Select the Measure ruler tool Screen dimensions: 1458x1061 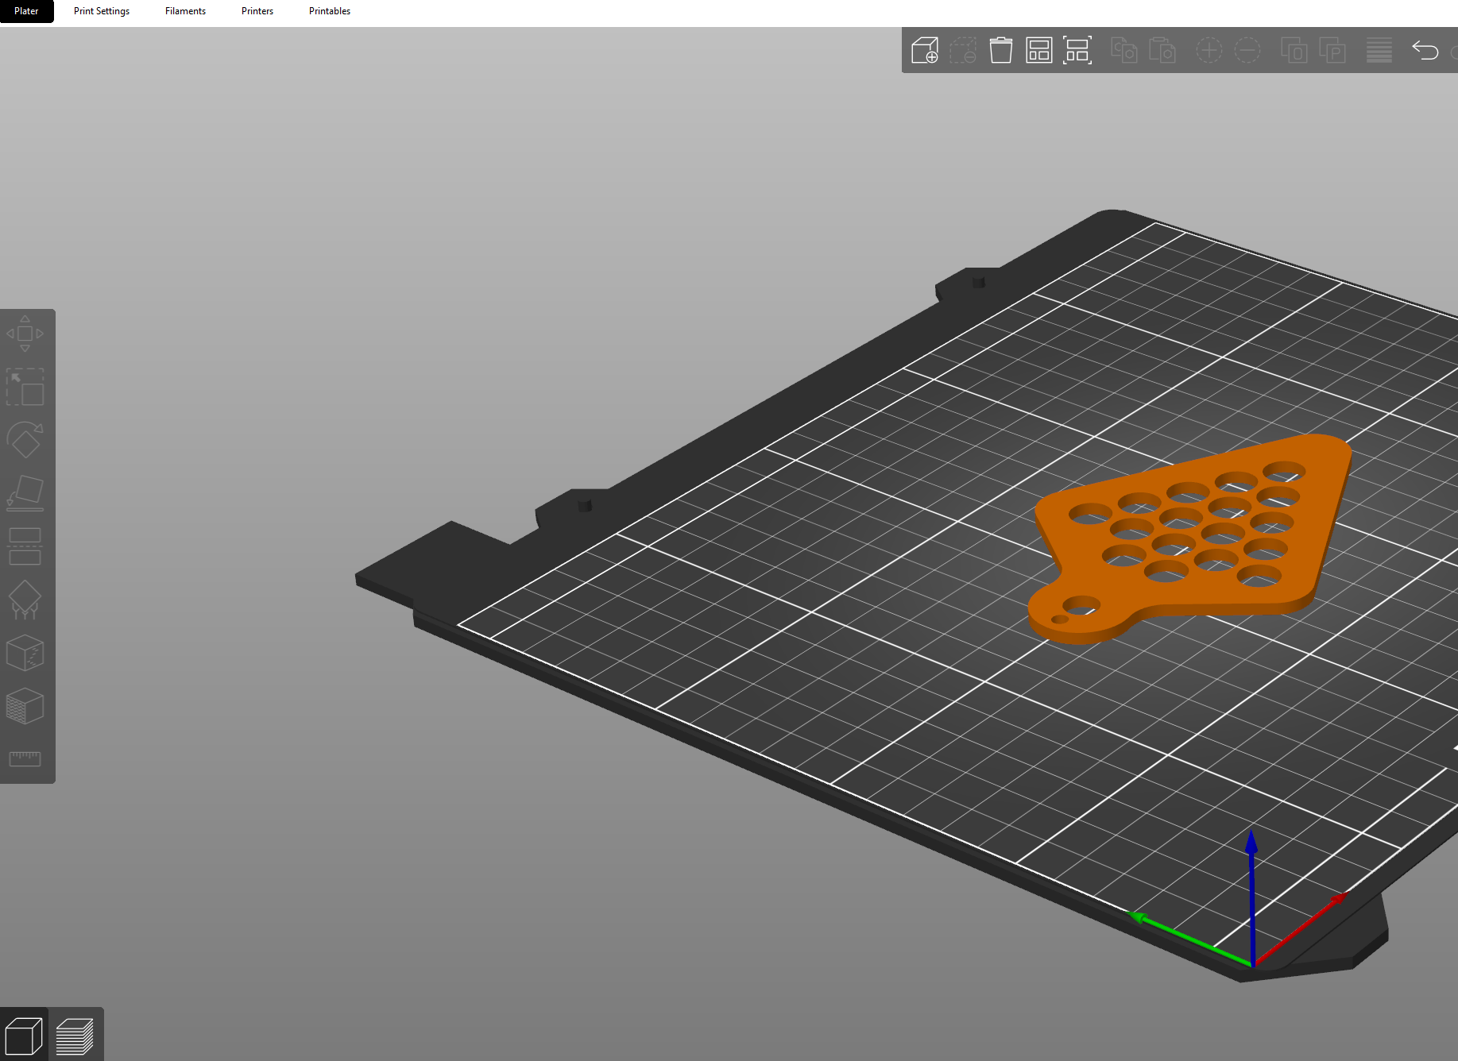pos(25,758)
